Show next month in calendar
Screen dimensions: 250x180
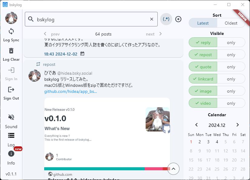(x=238, y=125)
